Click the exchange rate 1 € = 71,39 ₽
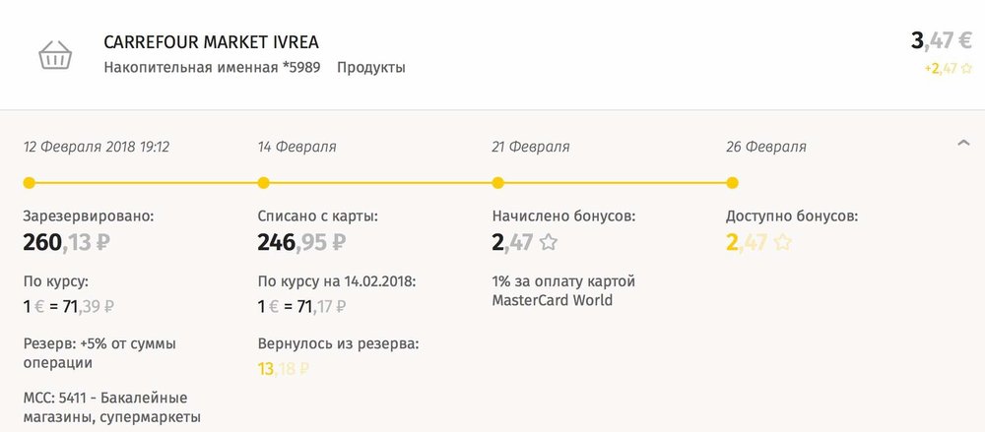985x432 pixels. [x=69, y=307]
